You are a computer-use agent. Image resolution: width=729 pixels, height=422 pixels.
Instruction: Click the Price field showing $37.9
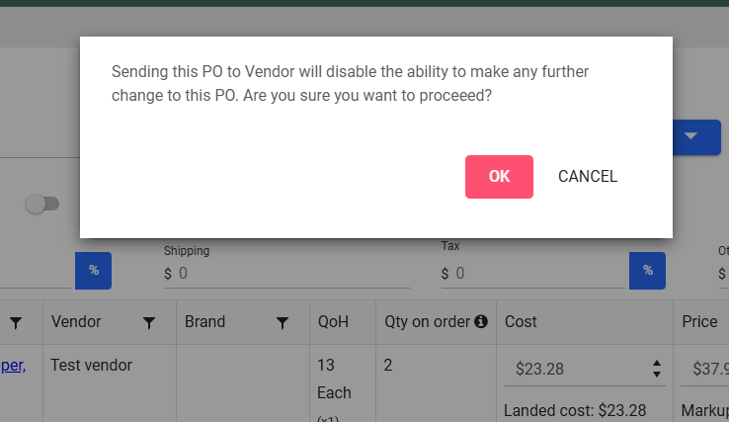pyautogui.click(x=705, y=369)
